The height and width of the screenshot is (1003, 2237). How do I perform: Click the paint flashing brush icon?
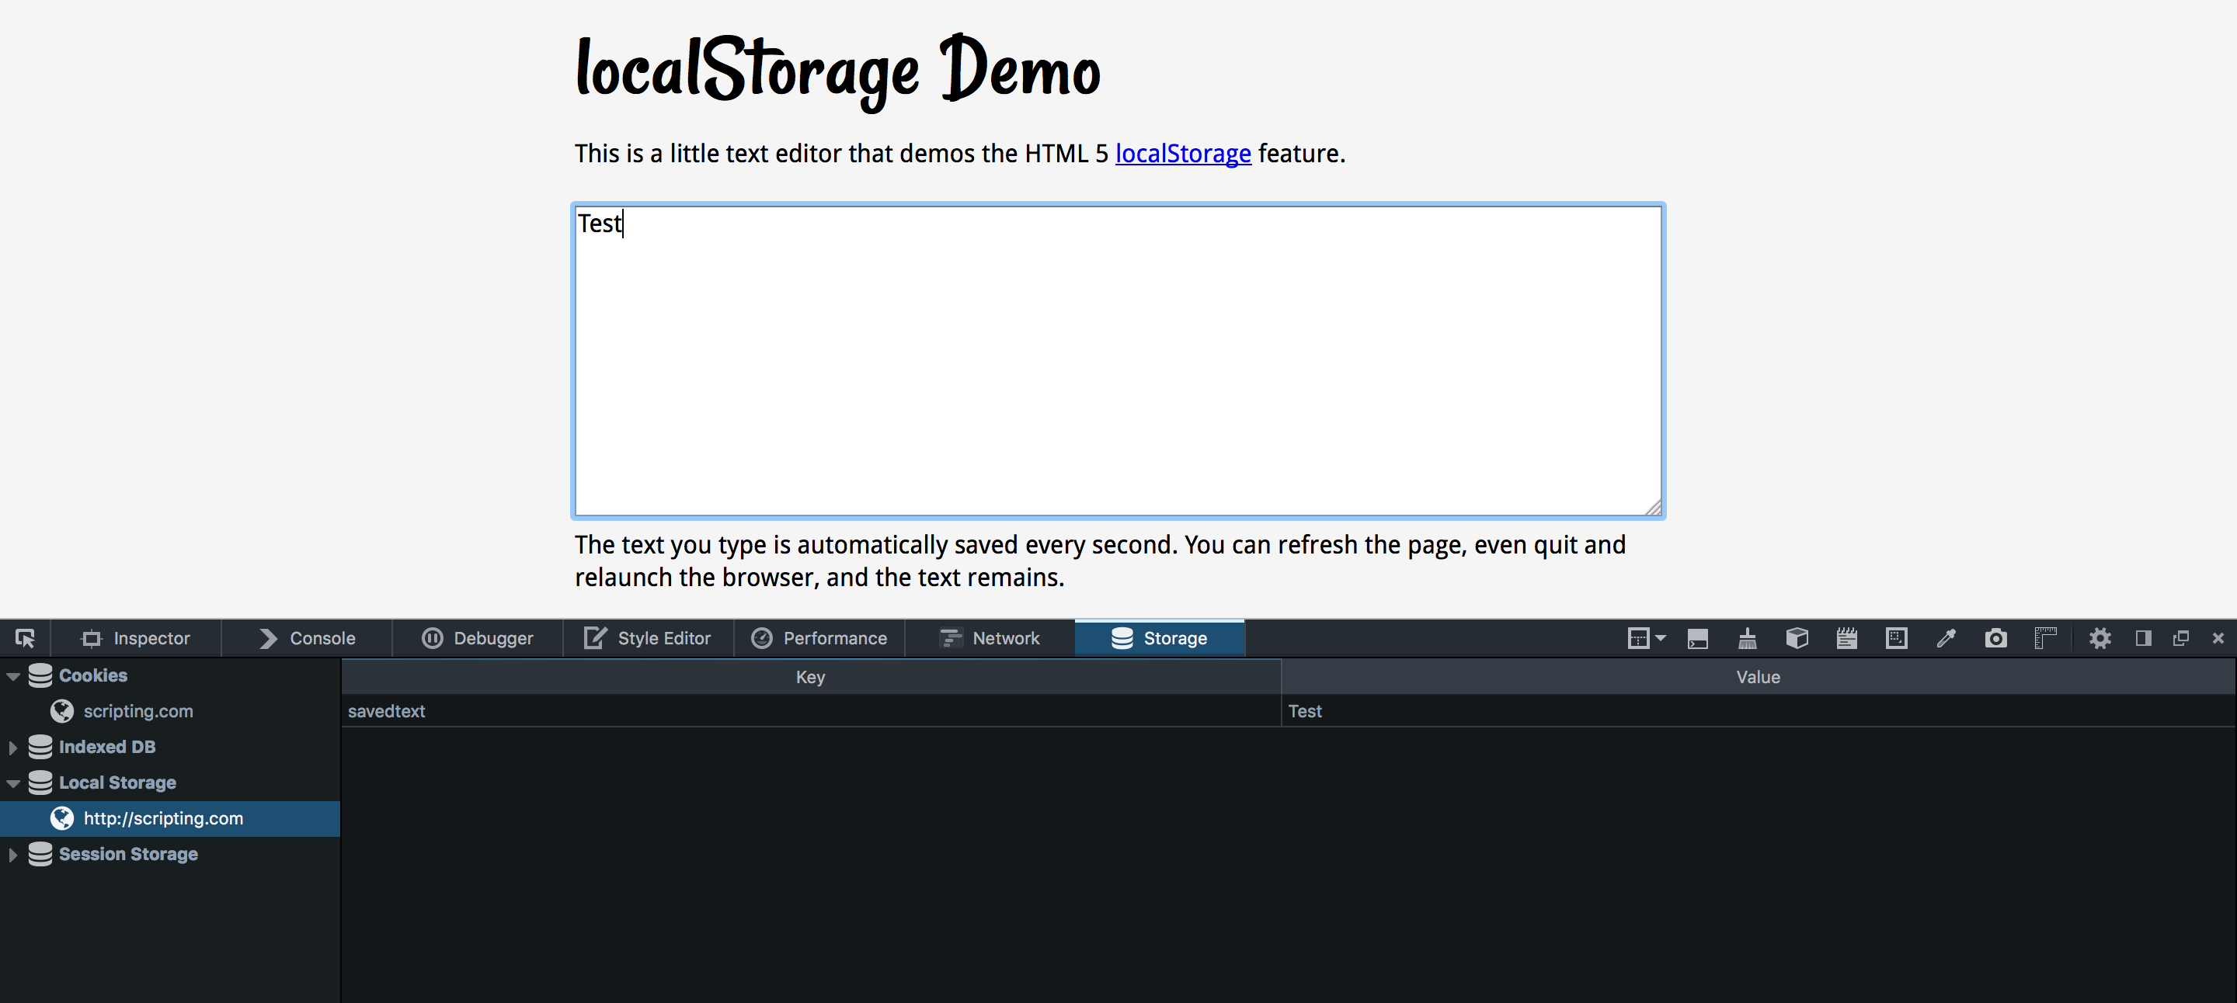1747,640
